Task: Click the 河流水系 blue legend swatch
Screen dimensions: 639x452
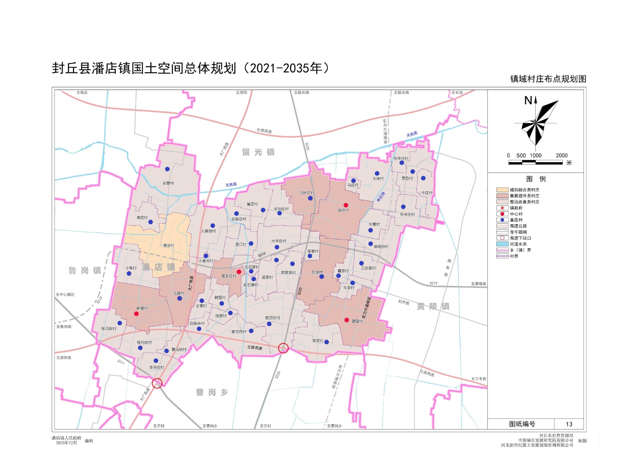Action: click(x=502, y=244)
